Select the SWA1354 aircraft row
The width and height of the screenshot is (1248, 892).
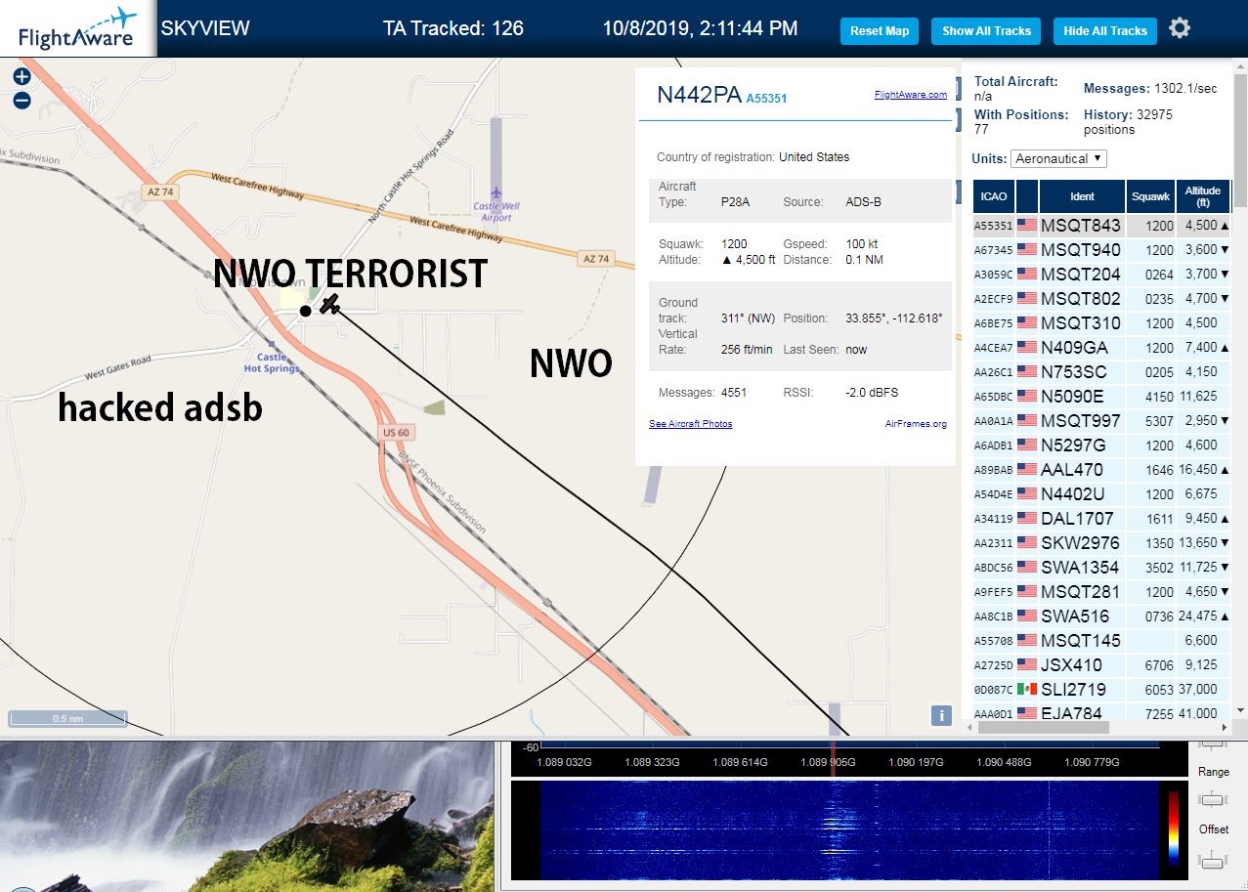pos(1101,568)
